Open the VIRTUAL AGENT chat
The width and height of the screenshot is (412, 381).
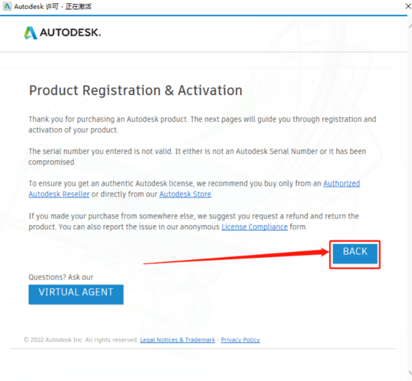[76, 293]
